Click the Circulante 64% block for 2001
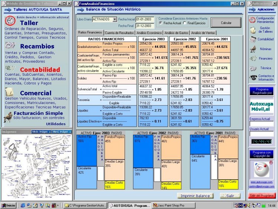Screen dimensions: 278x209 tap(200, 172)
